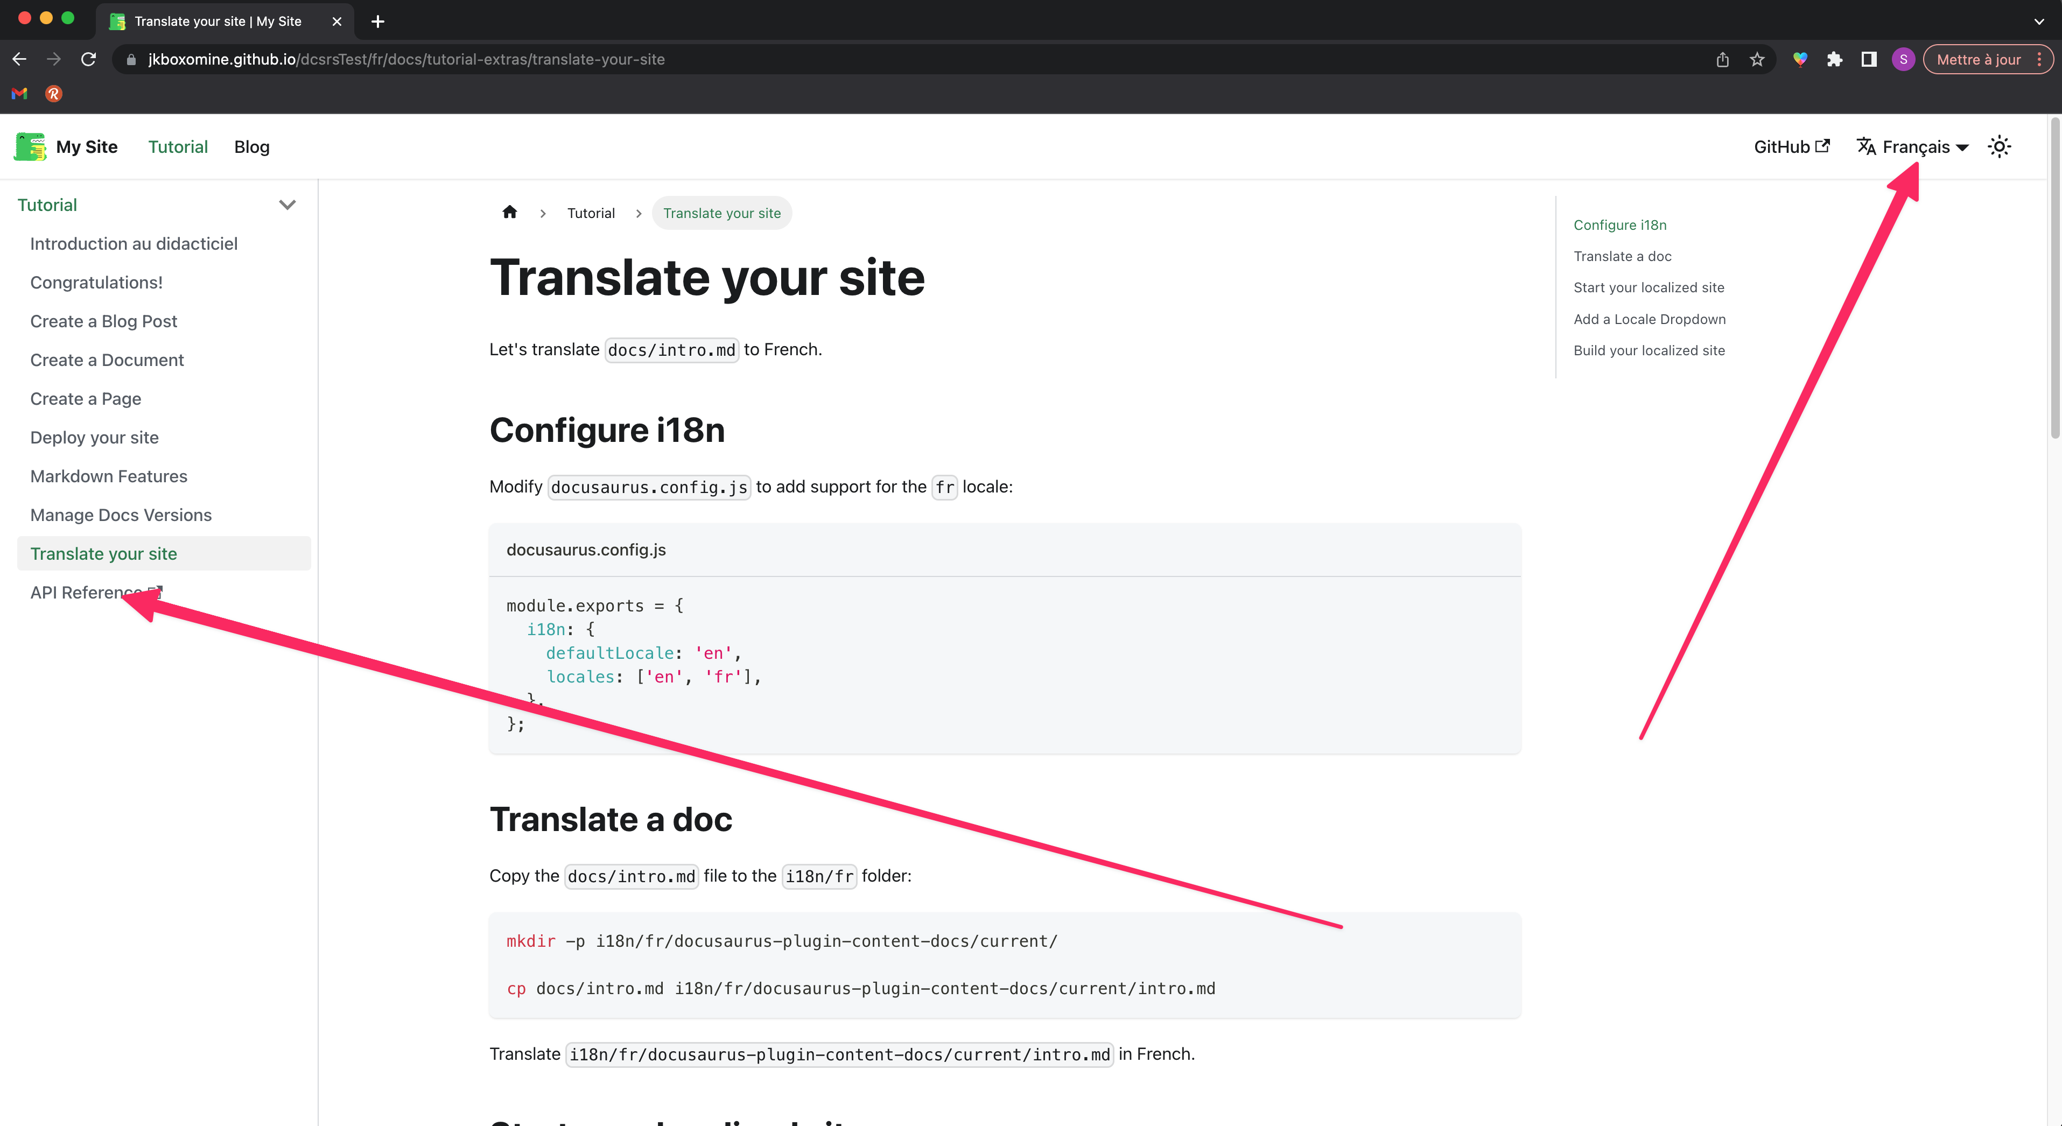Viewport: 2062px width, 1126px height.
Task: Click the page vertical scrollbar thumb
Action: [2054, 278]
